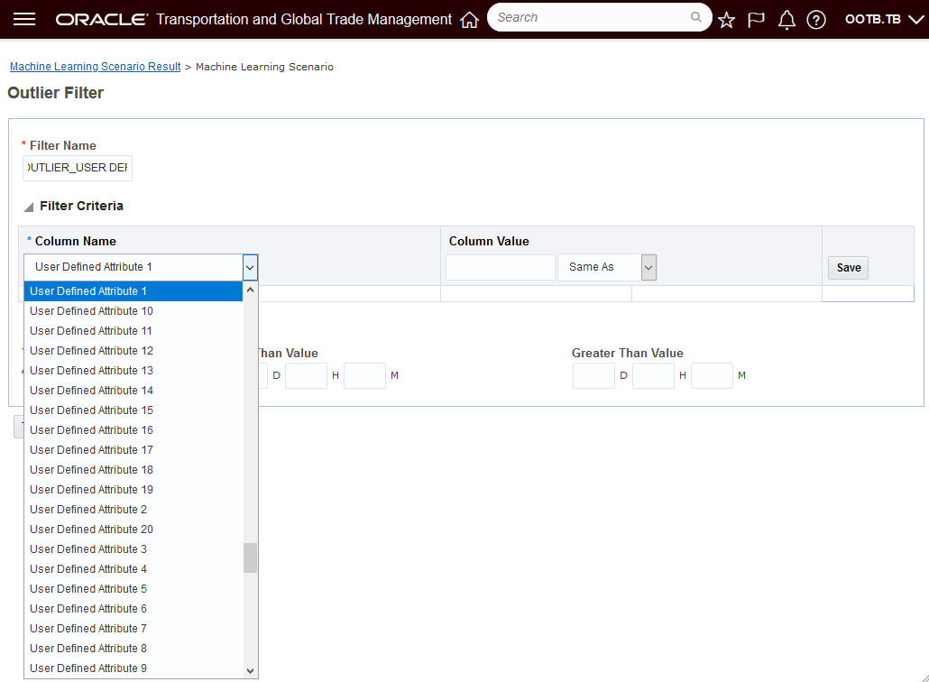This screenshot has height=682, width=929.
Task: Click the Oracle logo
Action: (x=102, y=20)
